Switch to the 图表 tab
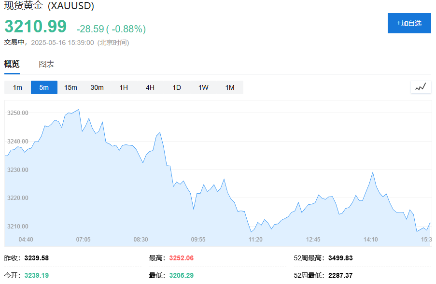Viewport: 436px width, 284px height. [x=47, y=64]
